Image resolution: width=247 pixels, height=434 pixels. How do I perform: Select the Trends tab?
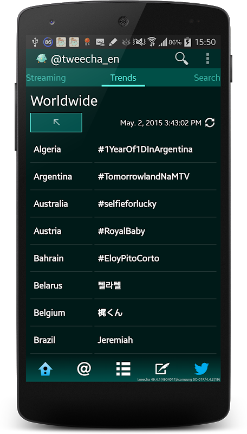(x=123, y=78)
